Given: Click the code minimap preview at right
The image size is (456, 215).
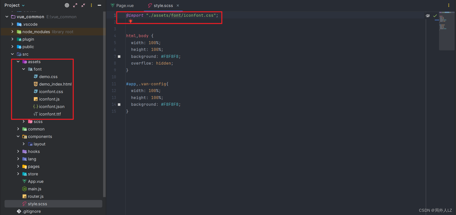Looking at the screenshot, I should point(447,31).
